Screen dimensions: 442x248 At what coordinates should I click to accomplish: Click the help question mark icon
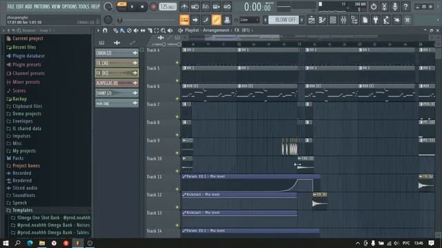point(406,6)
